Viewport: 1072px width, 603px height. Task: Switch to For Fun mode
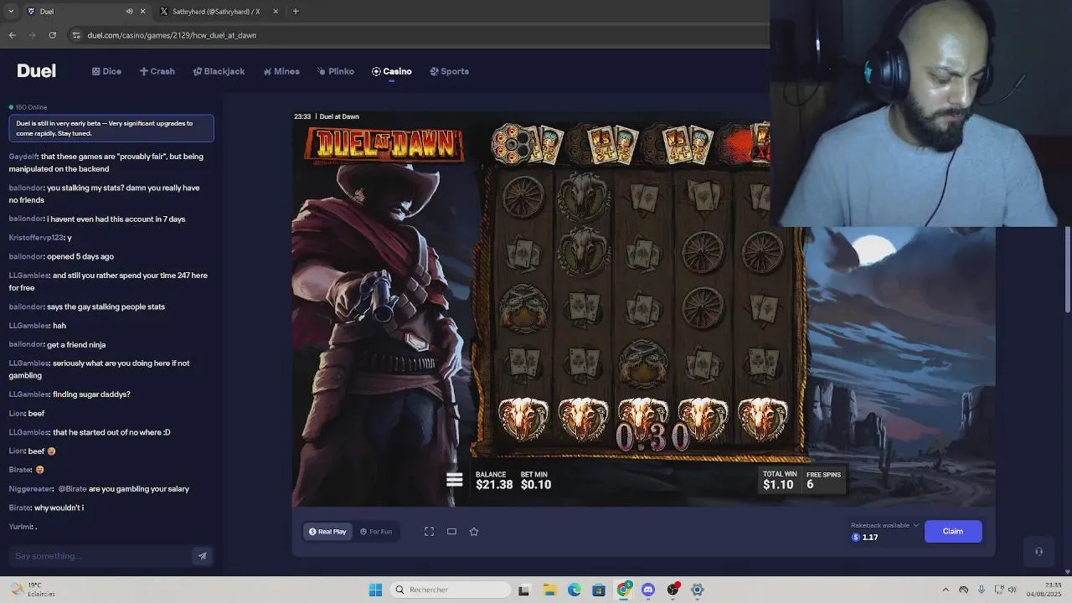coord(376,531)
